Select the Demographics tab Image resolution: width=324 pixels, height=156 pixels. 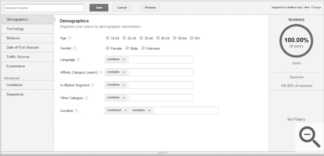[27, 19]
